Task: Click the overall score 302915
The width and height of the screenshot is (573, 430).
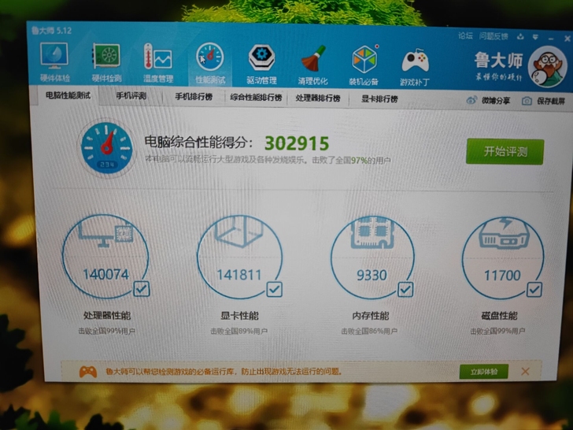Action: tap(297, 143)
